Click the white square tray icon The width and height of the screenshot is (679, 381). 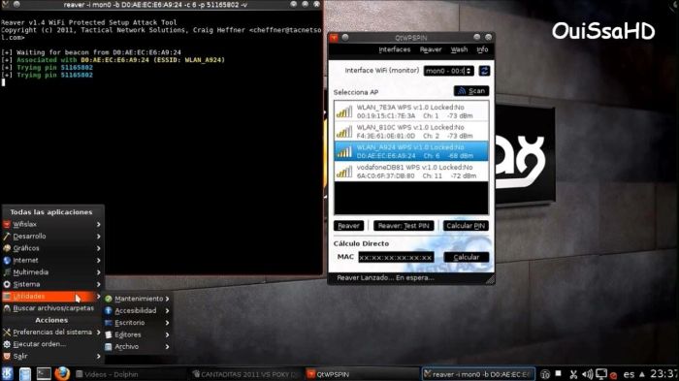[559, 373]
